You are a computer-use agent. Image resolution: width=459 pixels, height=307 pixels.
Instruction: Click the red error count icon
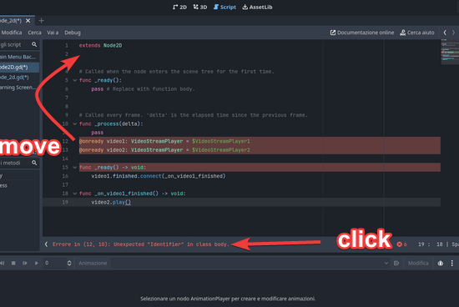click(399, 244)
